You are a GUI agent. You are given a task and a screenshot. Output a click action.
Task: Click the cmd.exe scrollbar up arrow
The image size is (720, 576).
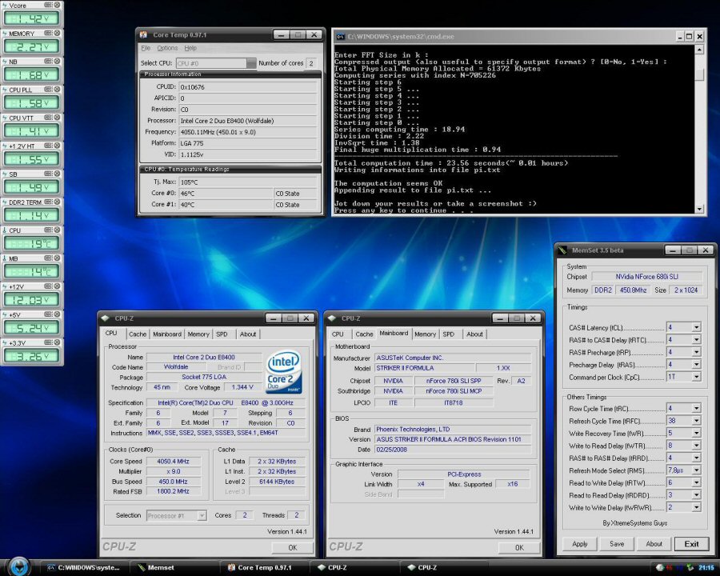coord(699,49)
